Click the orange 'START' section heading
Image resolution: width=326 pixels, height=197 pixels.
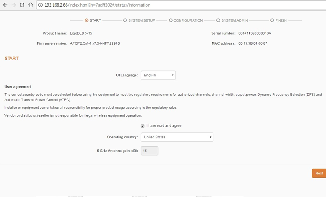click(x=12, y=58)
